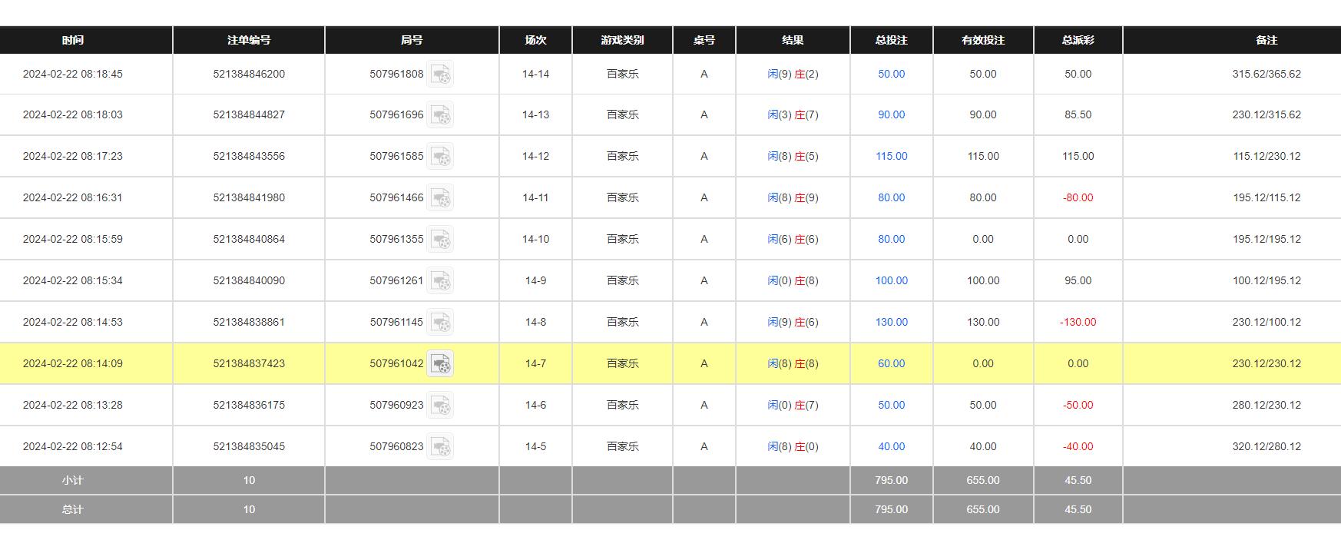Click replay icon next to round 507960823
The width and height of the screenshot is (1341, 540).
440,447
